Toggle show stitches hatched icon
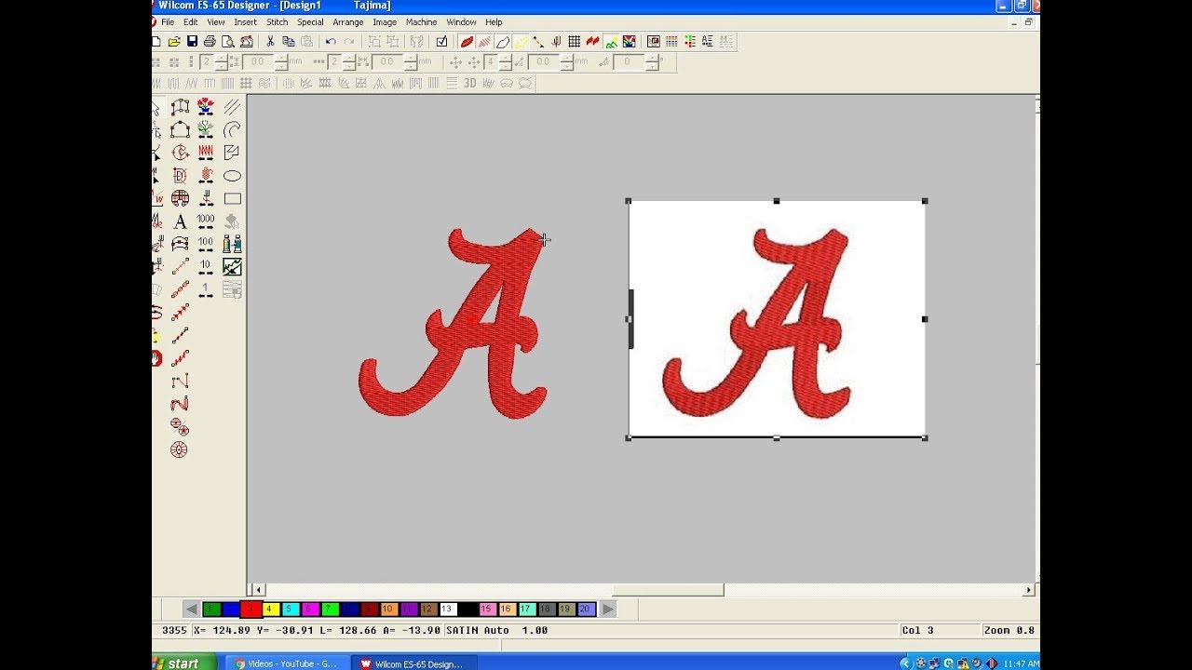The image size is (1192, 670). (484, 41)
